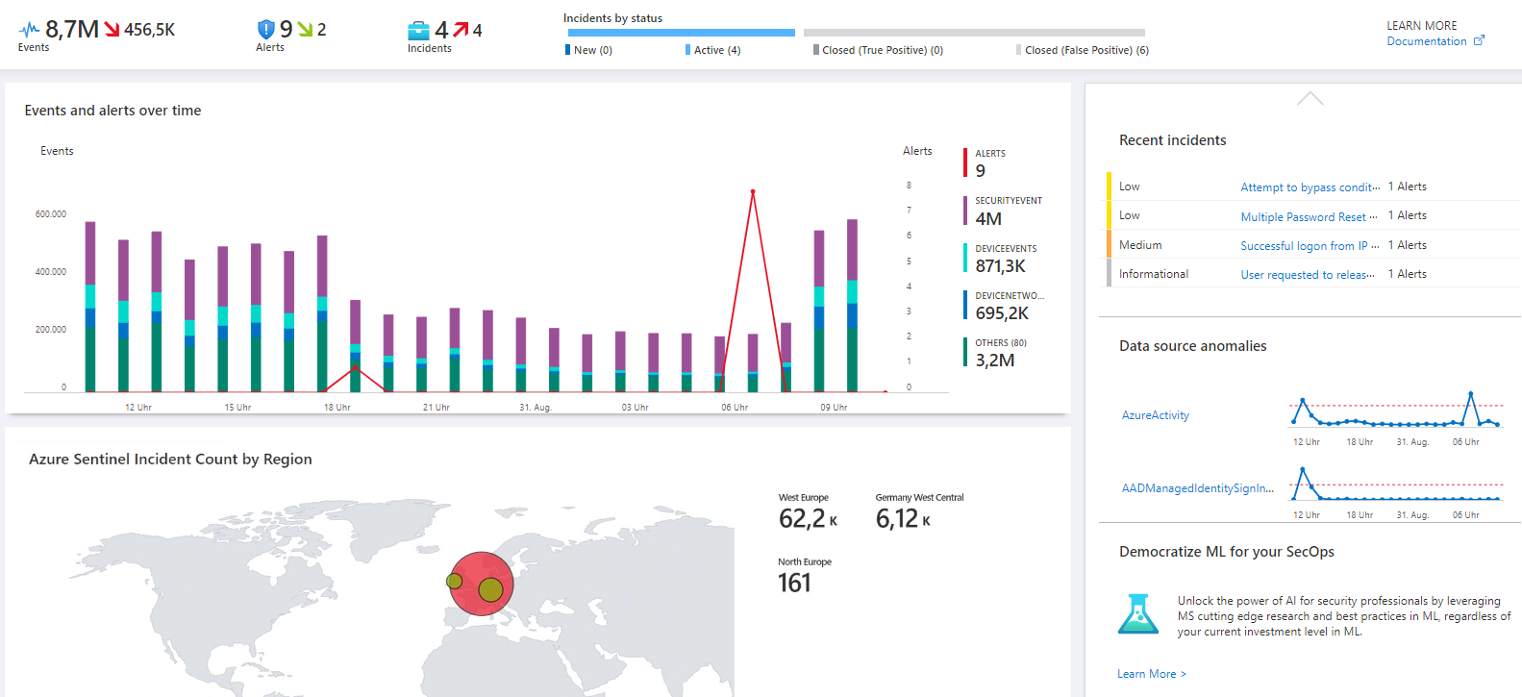Click the Medium severity label
Screen dimensions: 1522x697
click(1140, 245)
